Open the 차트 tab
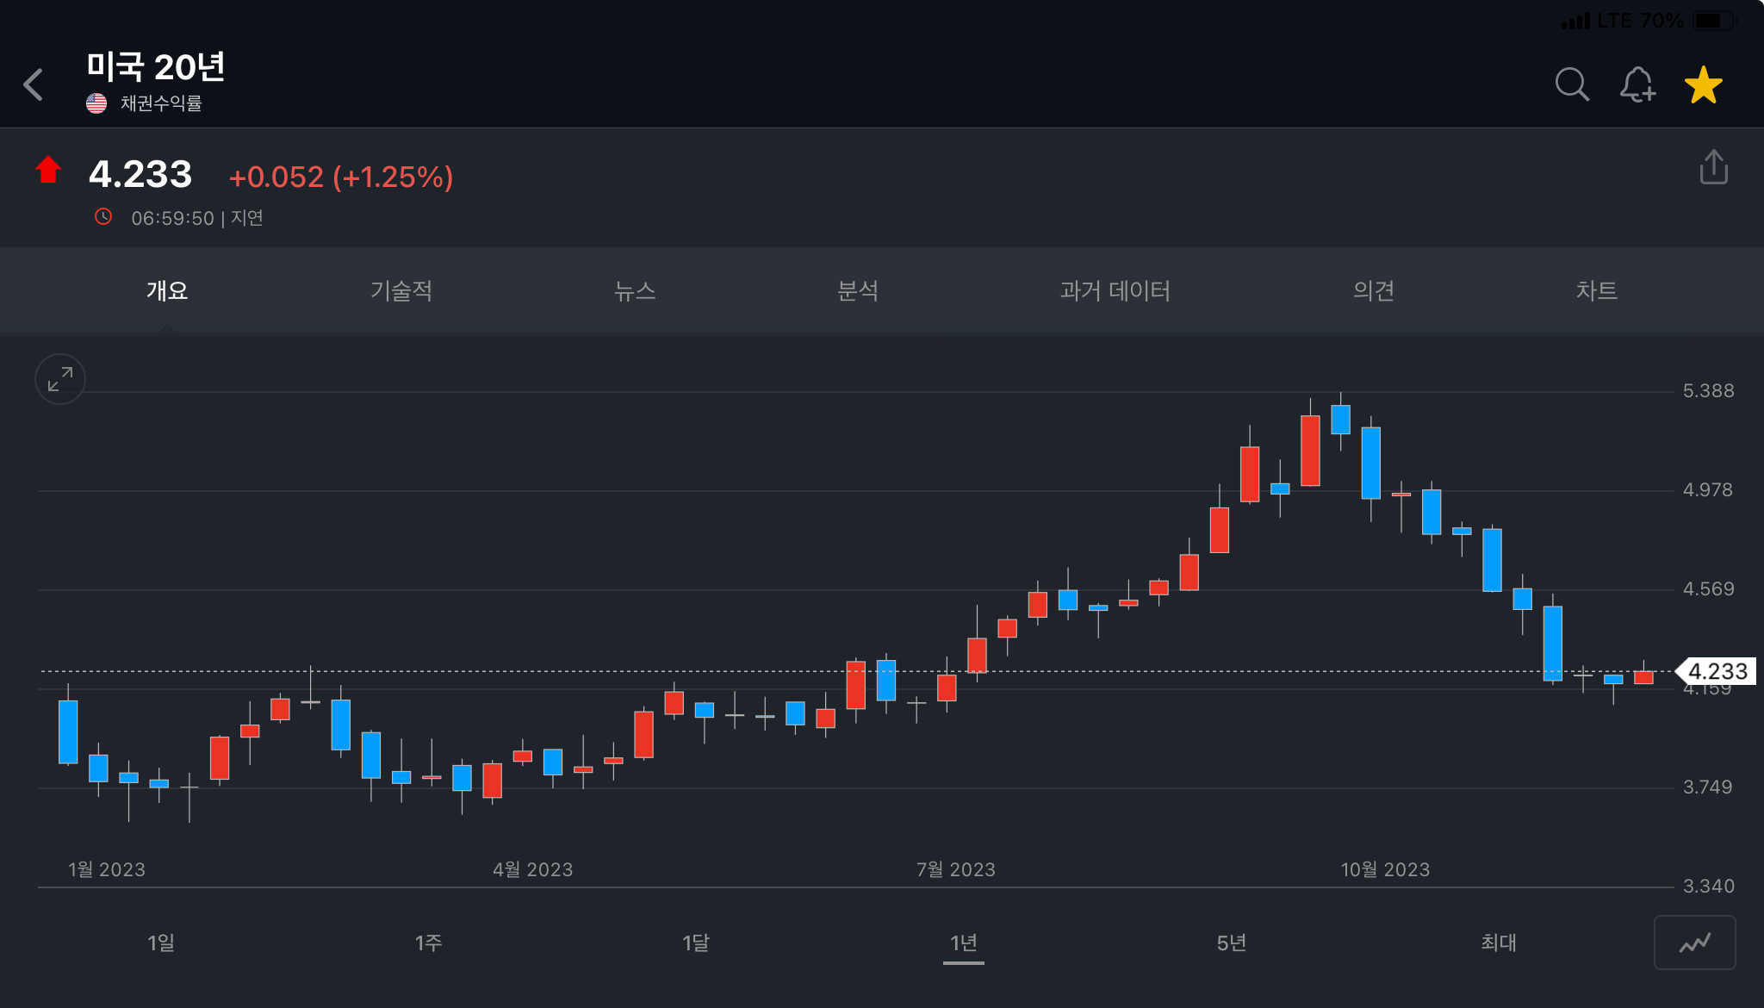This screenshot has width=1764, height=1008. tap(1597, 291)
